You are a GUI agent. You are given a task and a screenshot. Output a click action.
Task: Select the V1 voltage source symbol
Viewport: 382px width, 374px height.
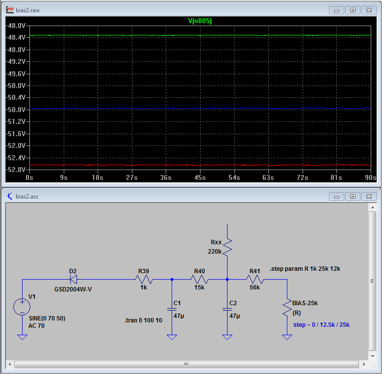(22, 307)
